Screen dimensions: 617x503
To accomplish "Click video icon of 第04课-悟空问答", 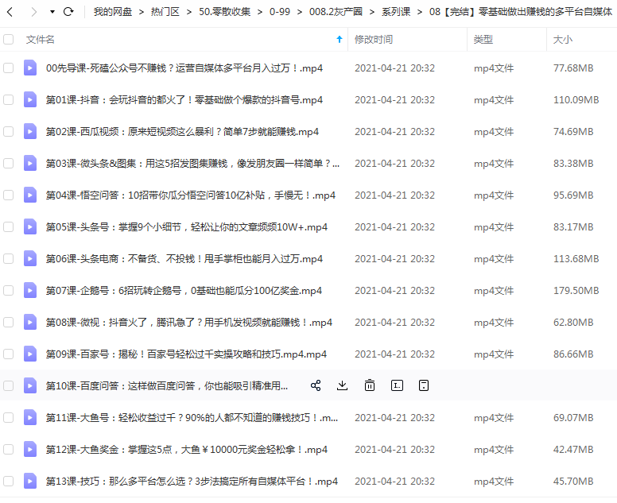I will [30, 195].
